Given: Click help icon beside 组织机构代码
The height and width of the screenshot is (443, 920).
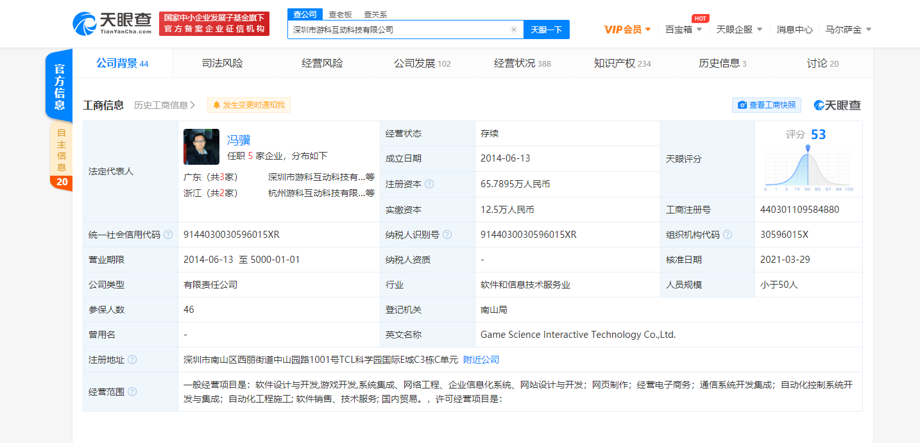Looking at the screenshot, I should 728,235.
